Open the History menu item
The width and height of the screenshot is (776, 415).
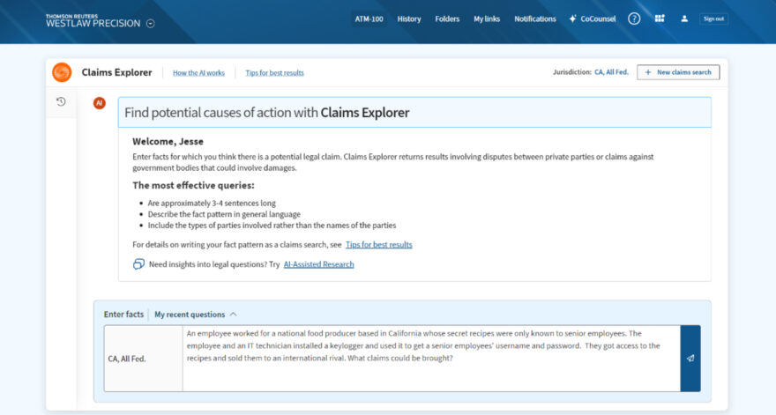click(x=409, y=19)
